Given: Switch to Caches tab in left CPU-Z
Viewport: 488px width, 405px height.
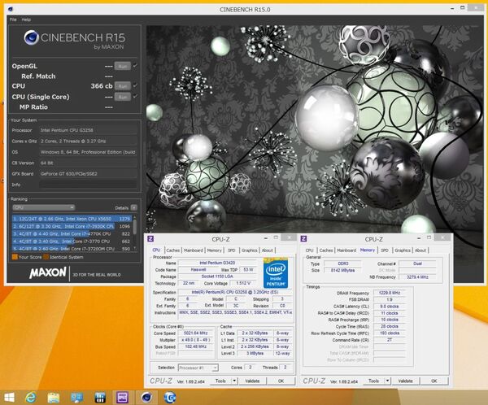Looking at the screenshot, I should [x=172, y=250].
